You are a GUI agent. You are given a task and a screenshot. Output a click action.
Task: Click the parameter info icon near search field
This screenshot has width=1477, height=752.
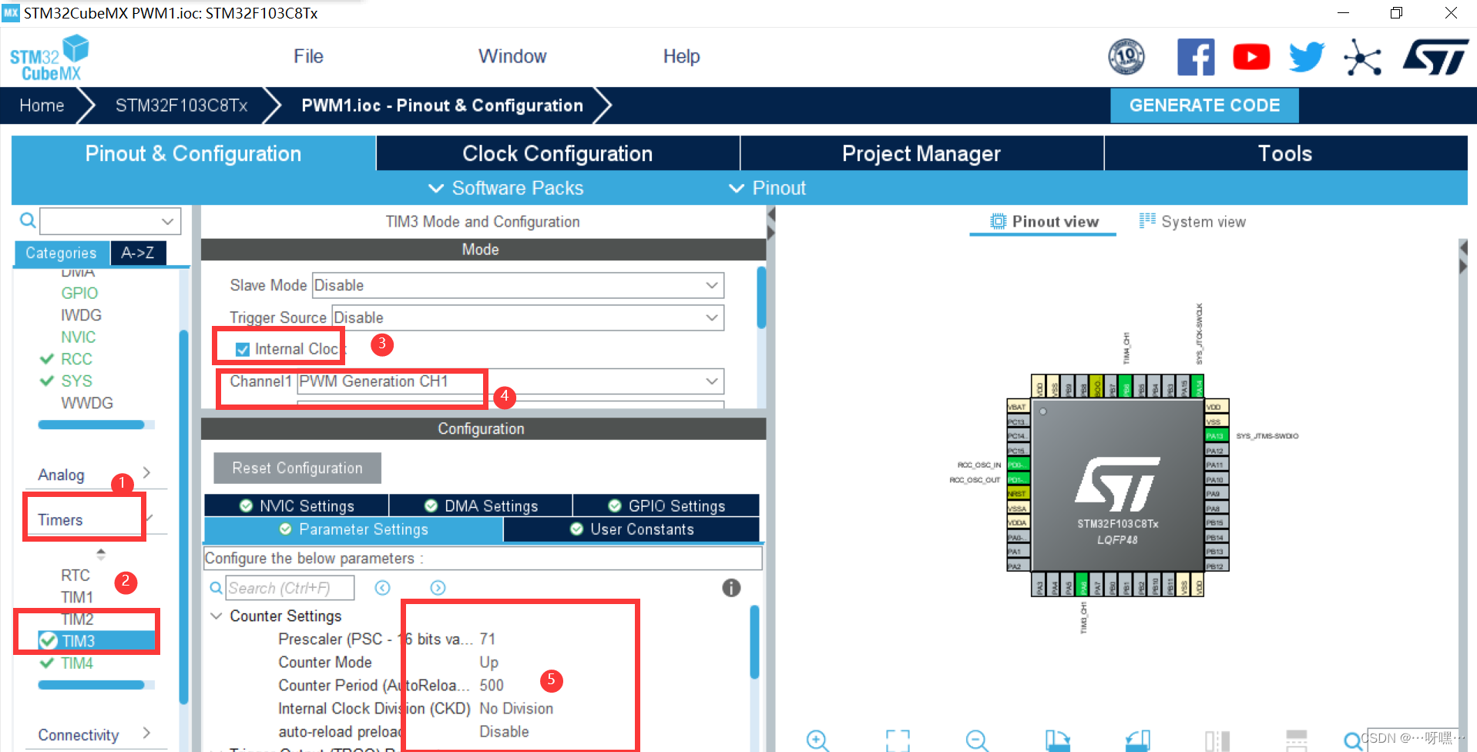pos(730,588)
